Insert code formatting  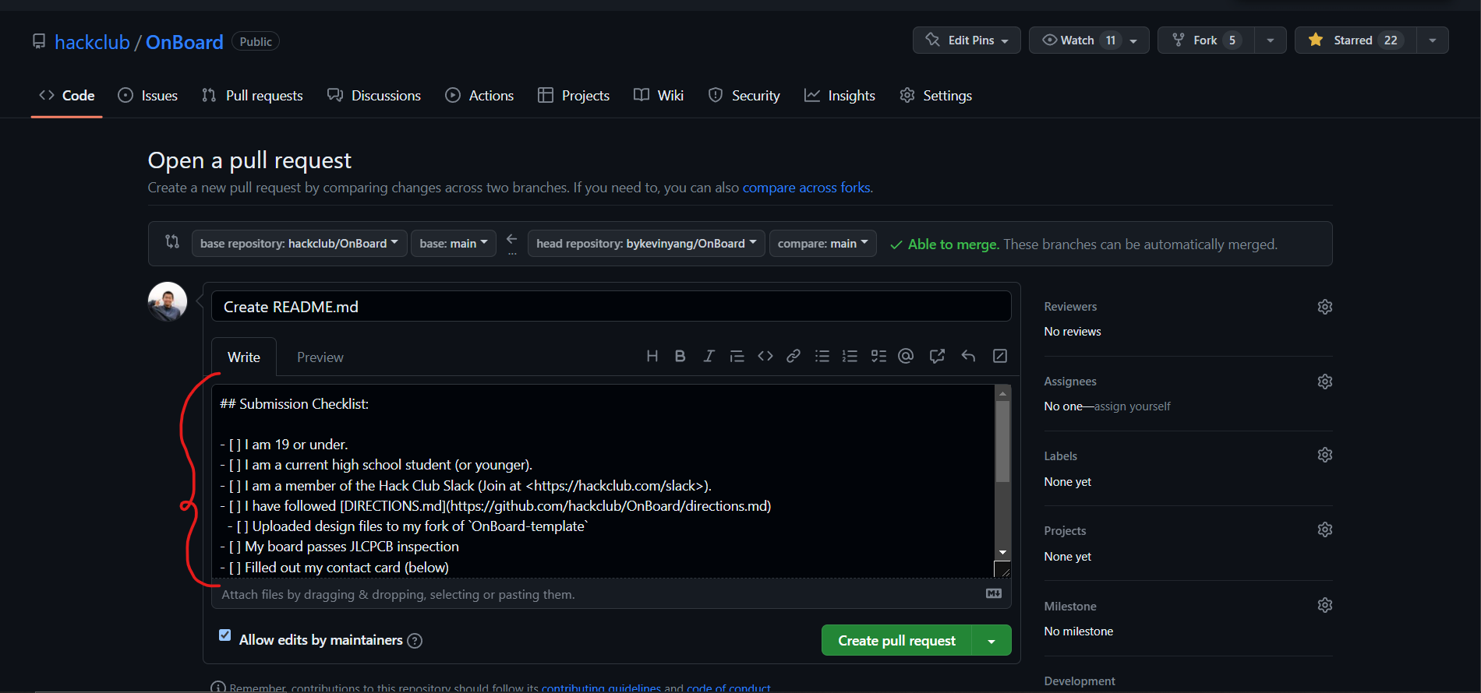[x=765, y=356]
